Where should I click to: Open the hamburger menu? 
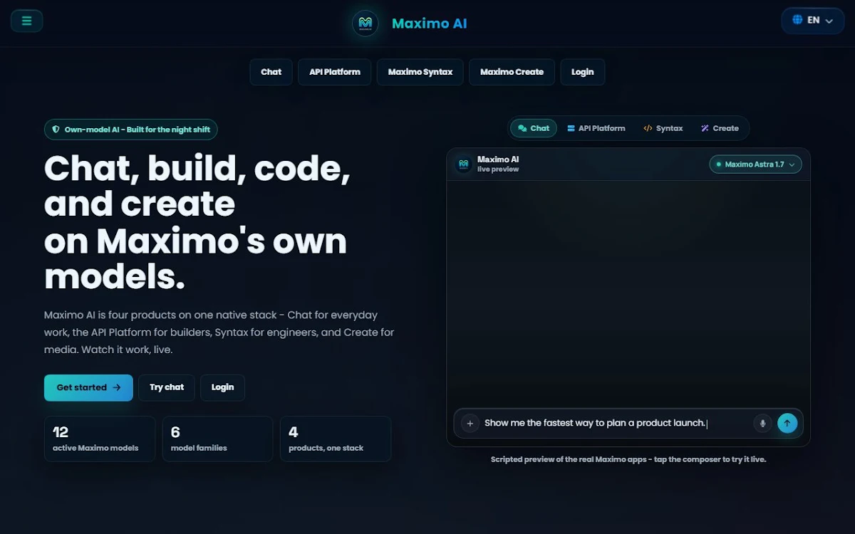26,21
